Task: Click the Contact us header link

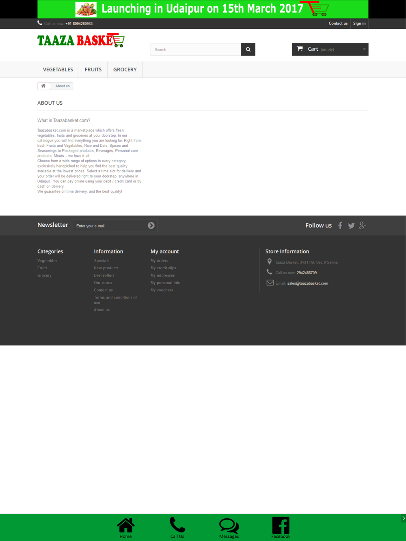Action: tap(338, 24)
